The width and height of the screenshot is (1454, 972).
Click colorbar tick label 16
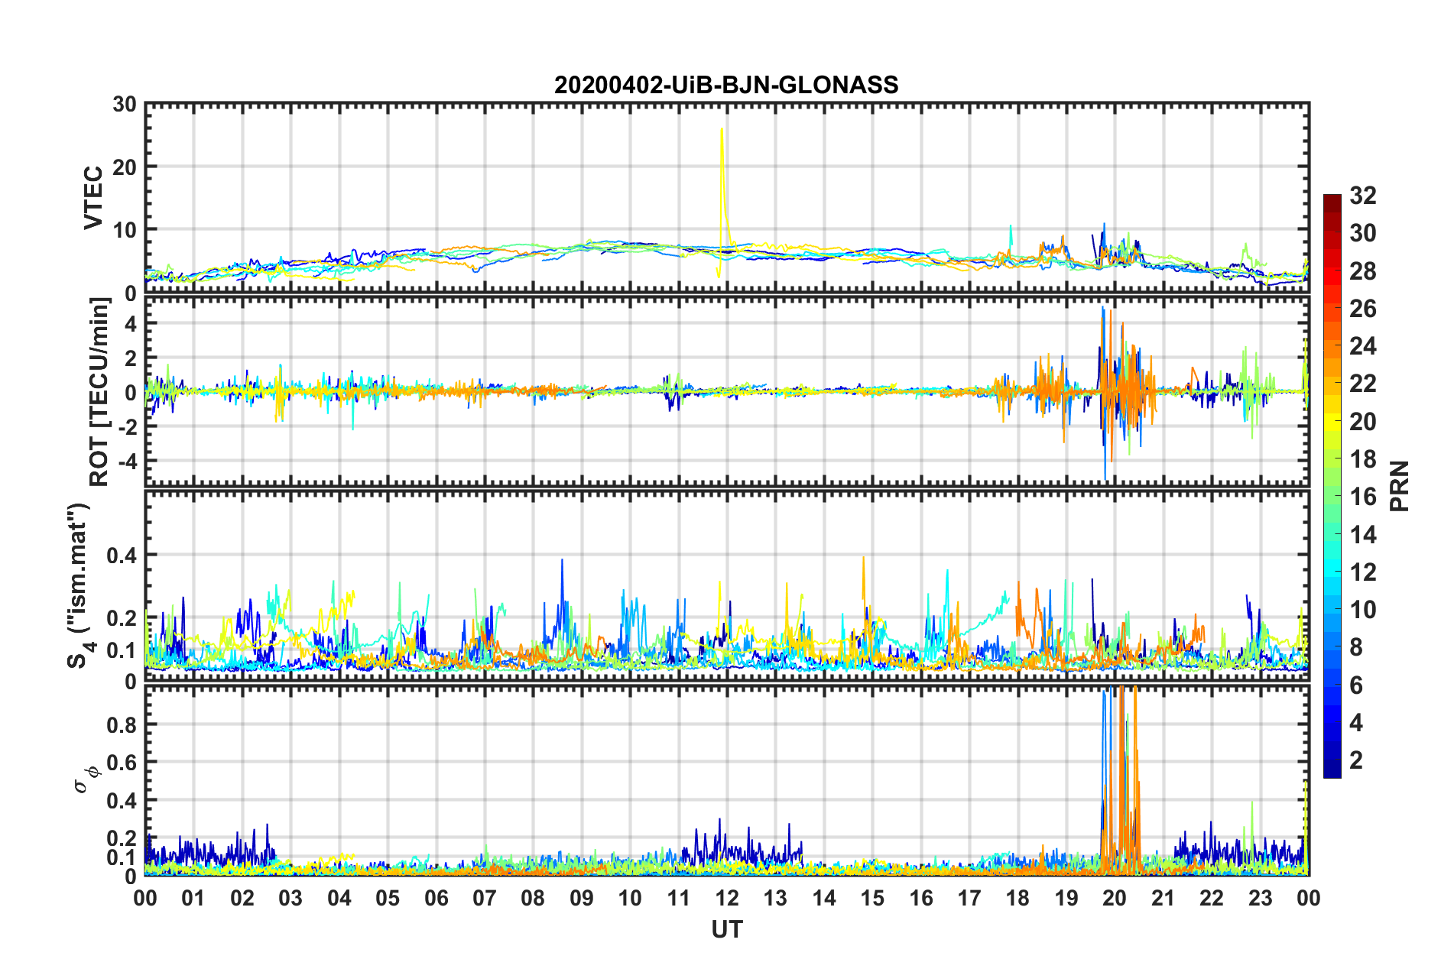coord(1362,497)
